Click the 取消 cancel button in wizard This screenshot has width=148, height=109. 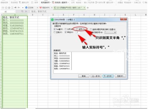pos(84,76)
